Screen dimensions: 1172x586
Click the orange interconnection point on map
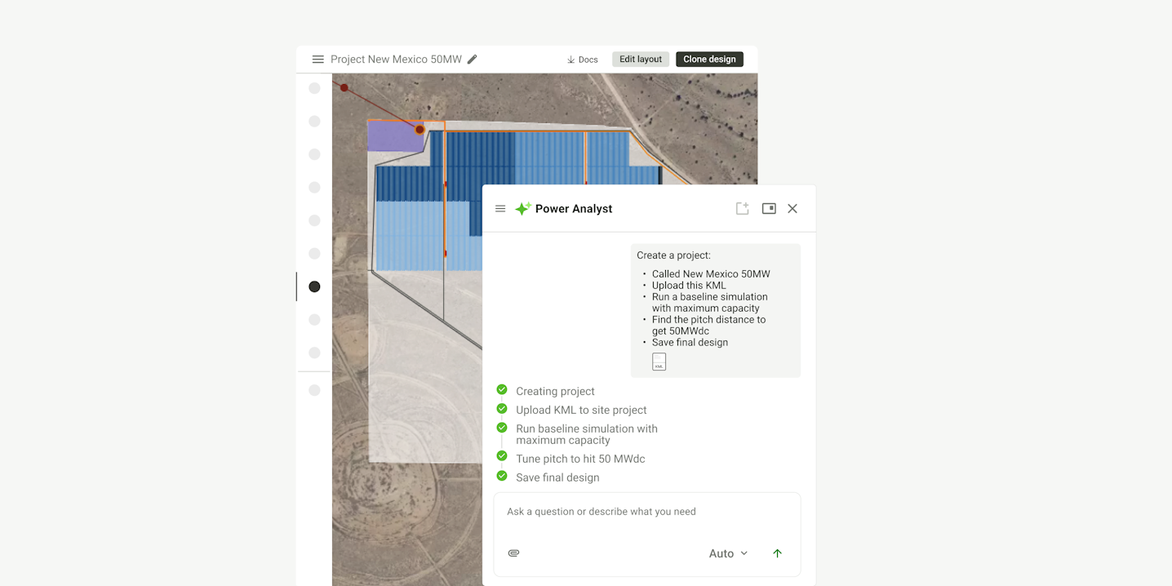pyautogui.click(x=420, y=130)
